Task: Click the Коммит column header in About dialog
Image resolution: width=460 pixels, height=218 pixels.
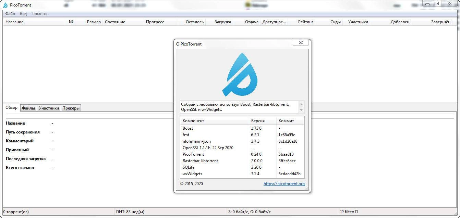Action: [290, 121]
